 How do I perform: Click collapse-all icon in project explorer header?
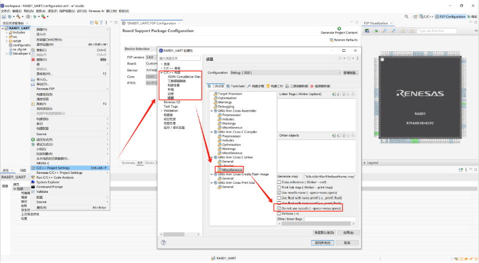92,23
